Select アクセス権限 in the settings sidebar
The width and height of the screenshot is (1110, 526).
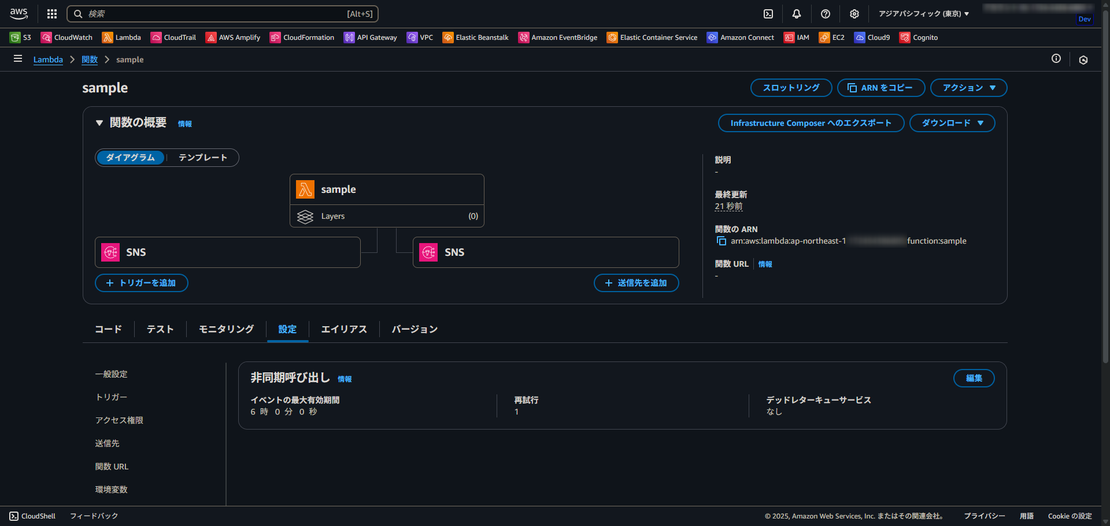[x=119, y=420]
